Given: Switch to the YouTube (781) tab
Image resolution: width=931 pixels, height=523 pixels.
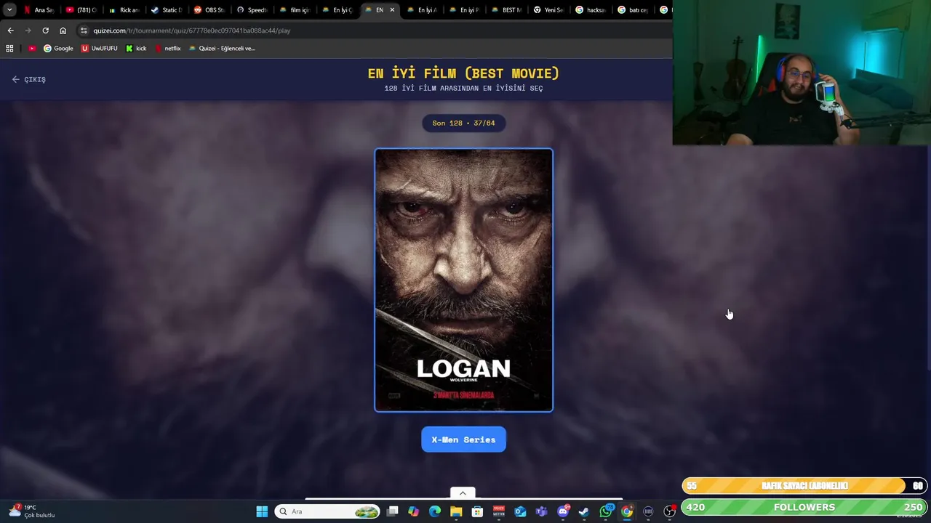Looking at the screenshot, I should click(80, 10).
